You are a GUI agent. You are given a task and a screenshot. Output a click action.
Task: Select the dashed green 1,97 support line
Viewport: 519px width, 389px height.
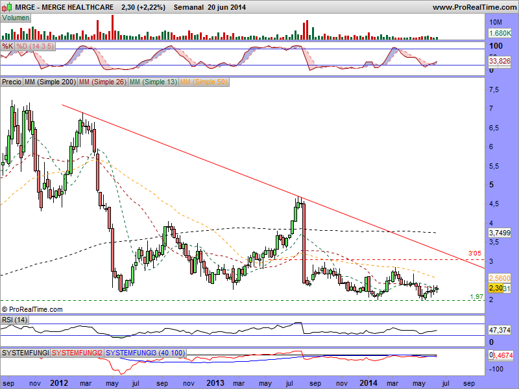[242, 301]
